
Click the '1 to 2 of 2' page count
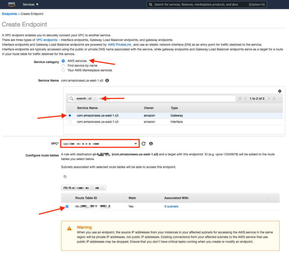pos(257,98)
